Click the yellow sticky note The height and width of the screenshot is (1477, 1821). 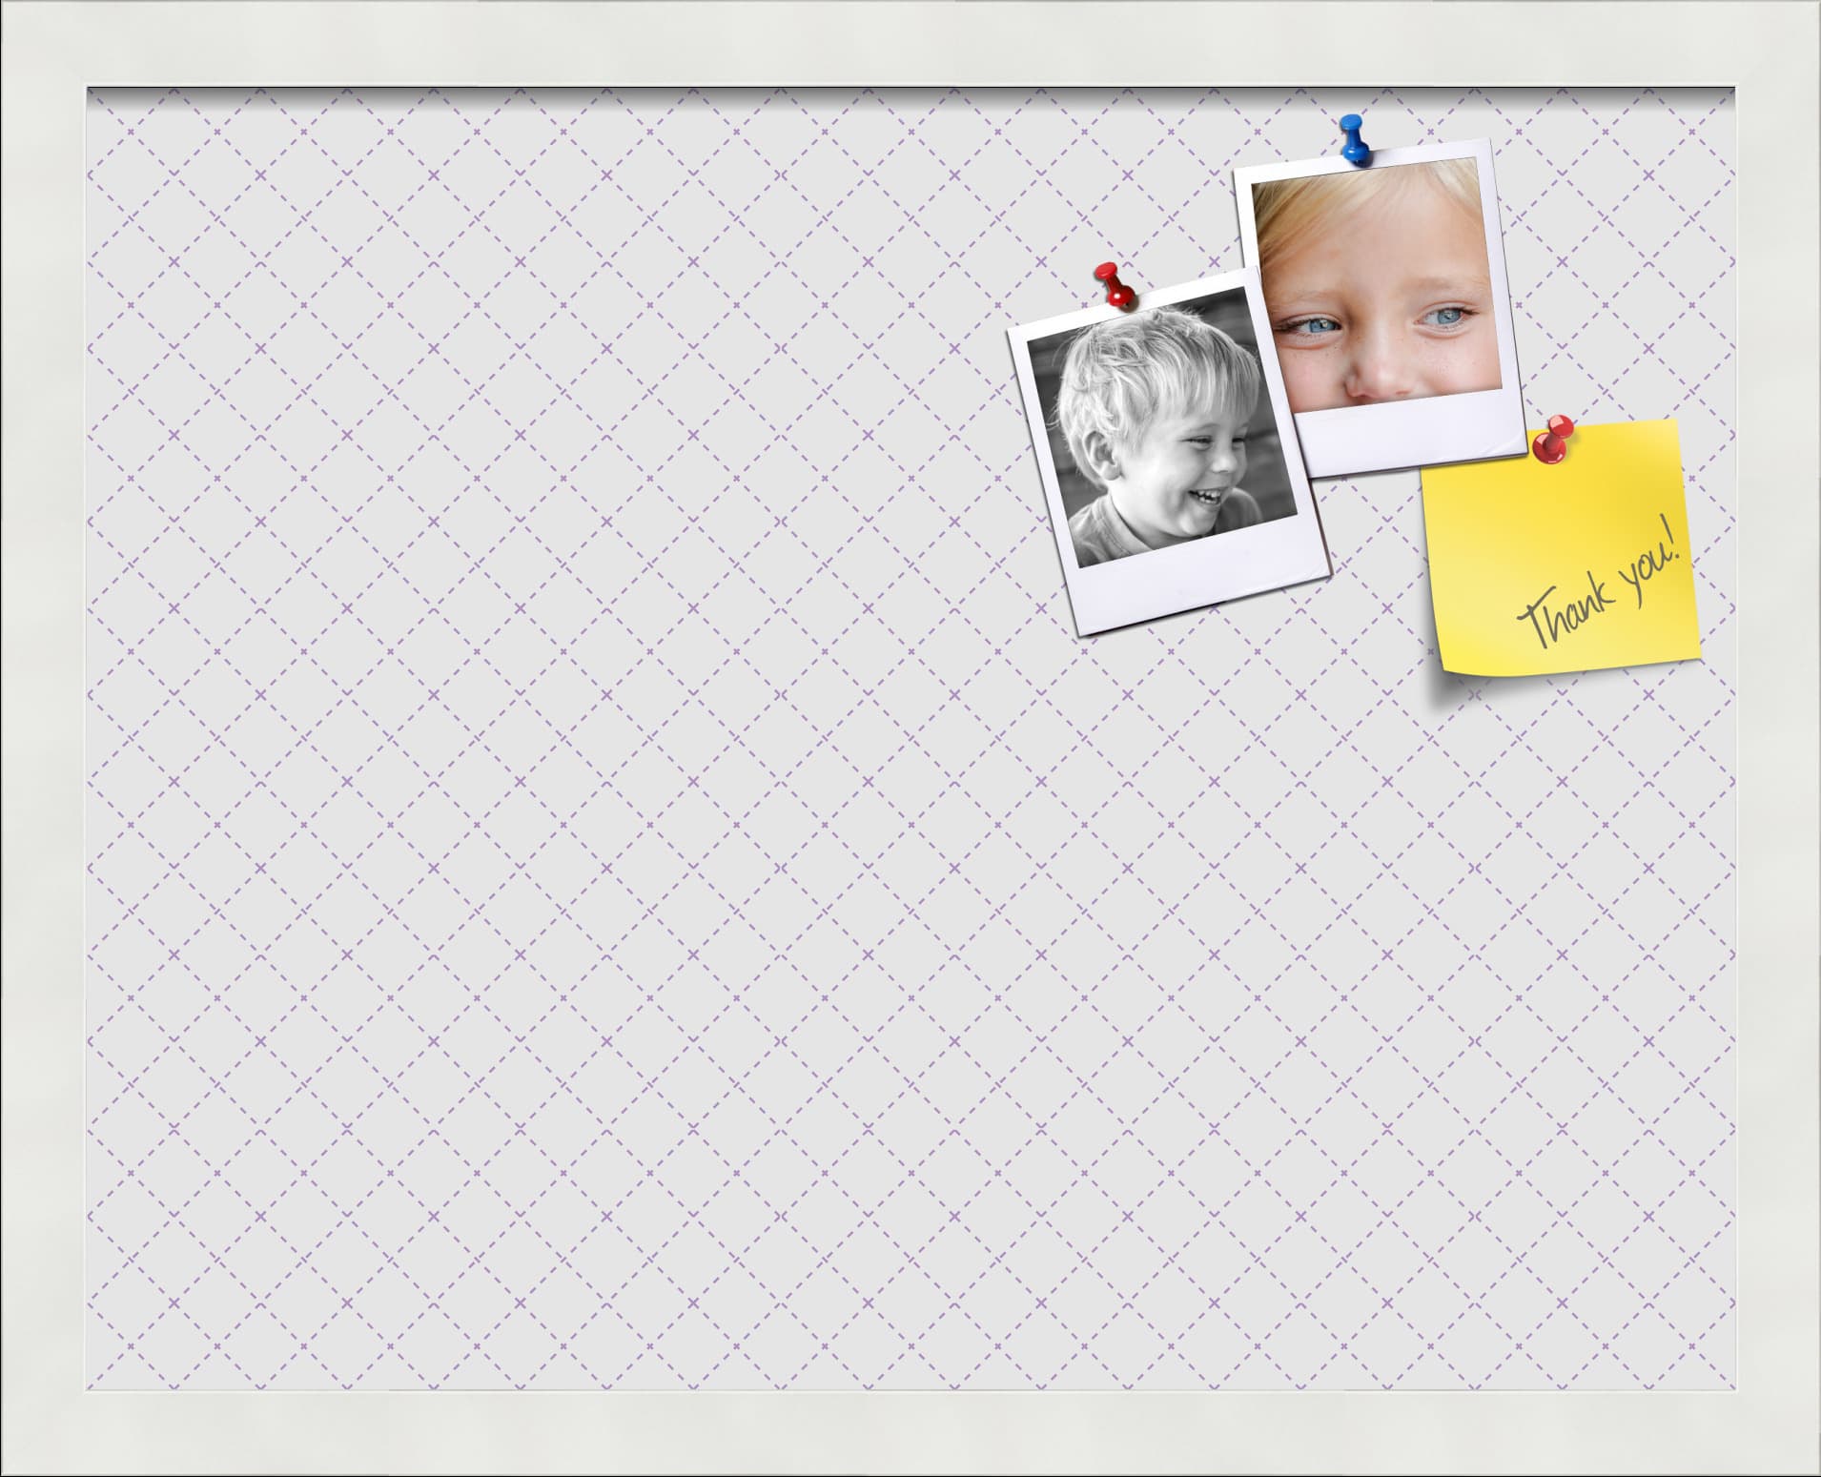pos(1560,547)
